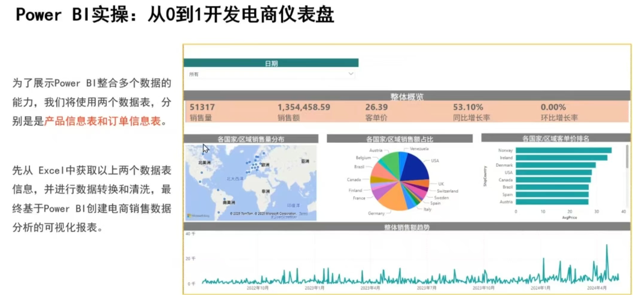
Task: Click the Venezuela label on the pie chart
Action: tap(419, 149)
